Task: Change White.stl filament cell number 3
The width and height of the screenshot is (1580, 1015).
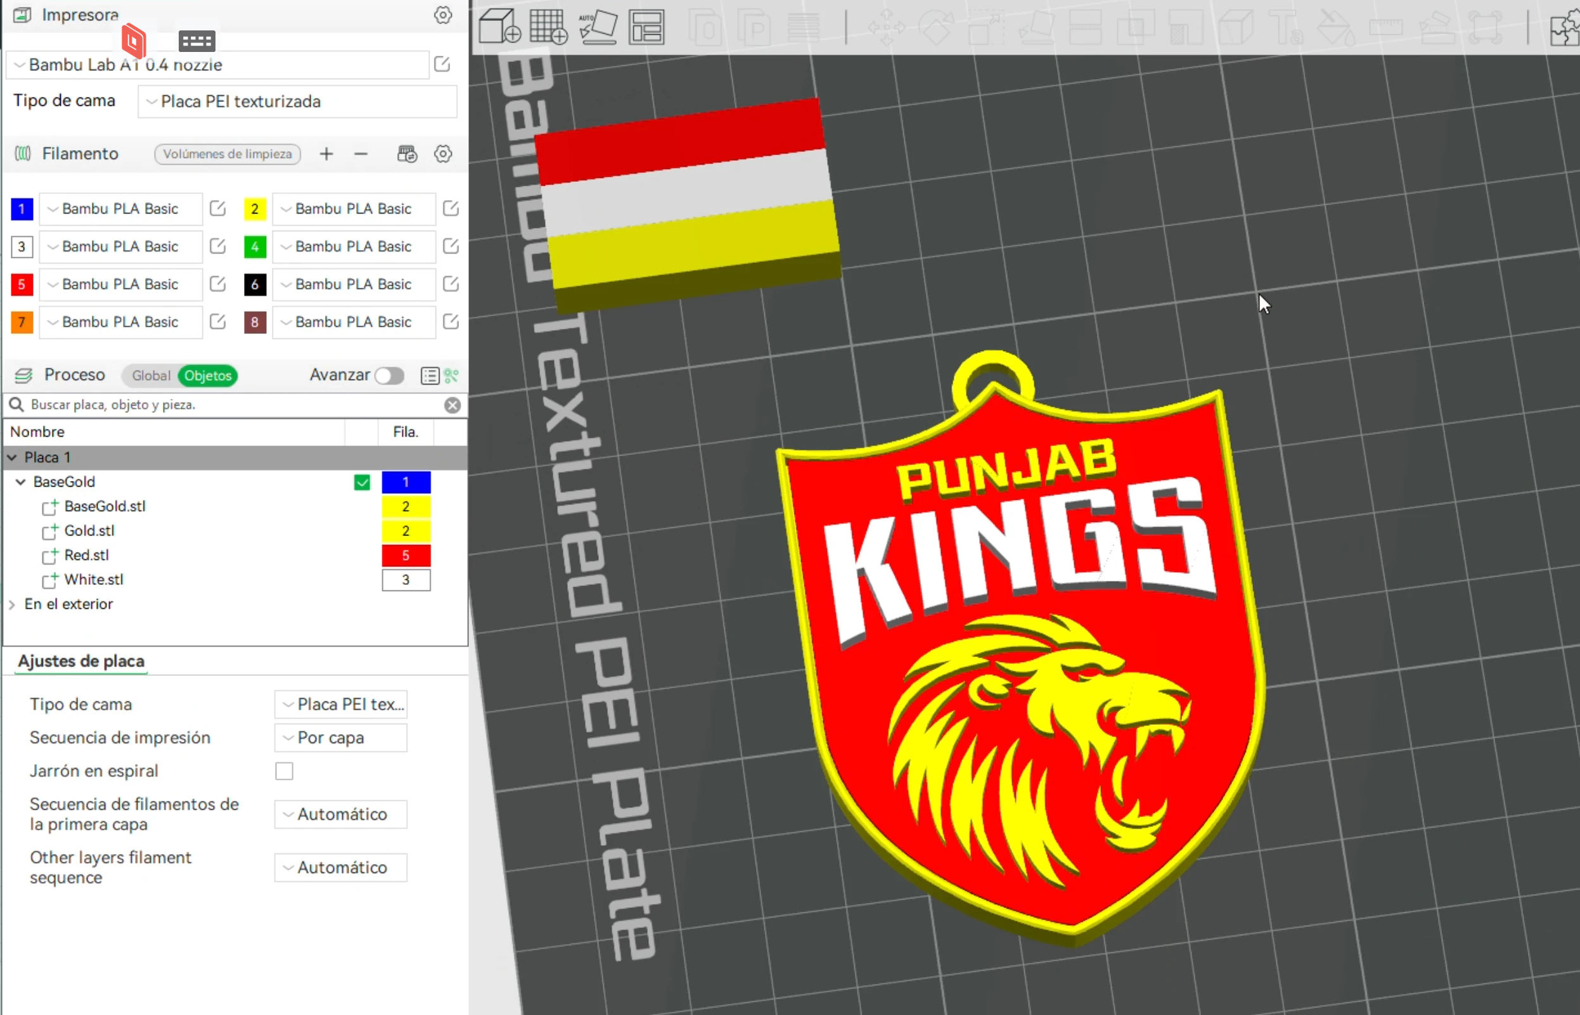Action: coord(406,580)
